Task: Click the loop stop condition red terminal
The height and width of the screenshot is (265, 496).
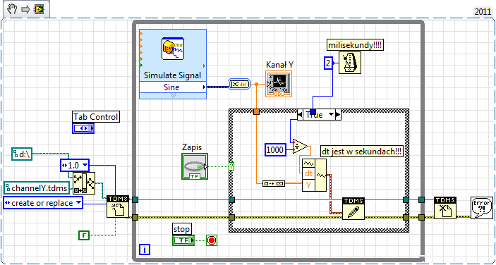Action: (x=212, y=240)
